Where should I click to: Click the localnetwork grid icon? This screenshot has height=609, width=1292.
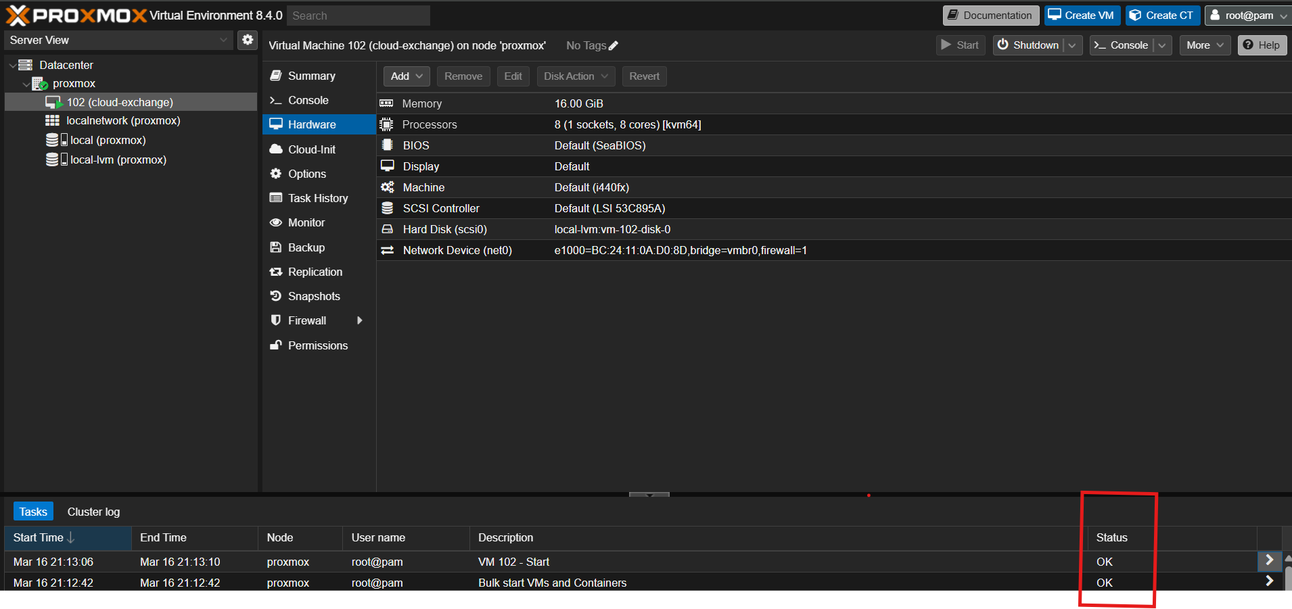tap(52, 120)
